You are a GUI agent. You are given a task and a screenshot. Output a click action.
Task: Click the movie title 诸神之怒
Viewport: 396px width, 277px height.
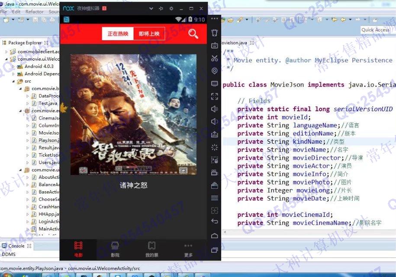pos(133,185)
